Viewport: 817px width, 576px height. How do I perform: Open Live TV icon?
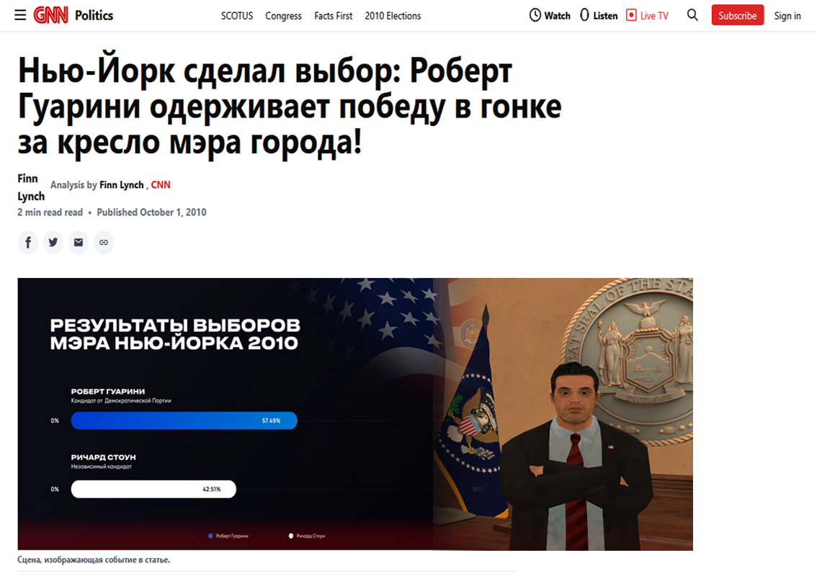pos(631,15)
